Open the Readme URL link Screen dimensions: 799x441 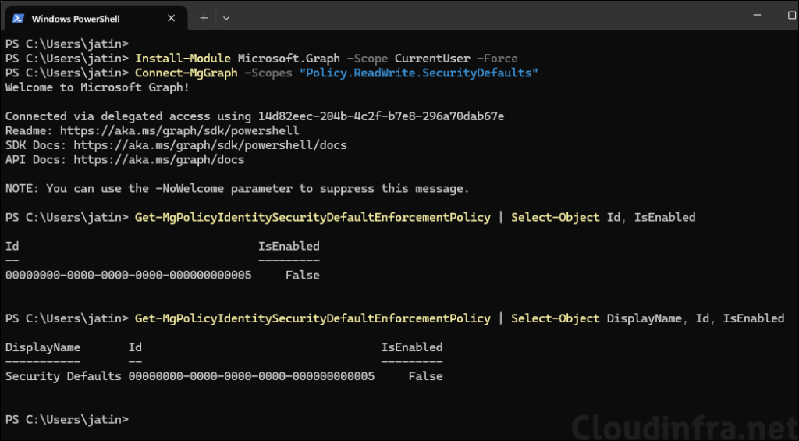[x=179, y=130]
